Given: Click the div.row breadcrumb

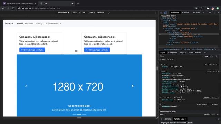Looking at the screenshot, I should click(187, 49).
